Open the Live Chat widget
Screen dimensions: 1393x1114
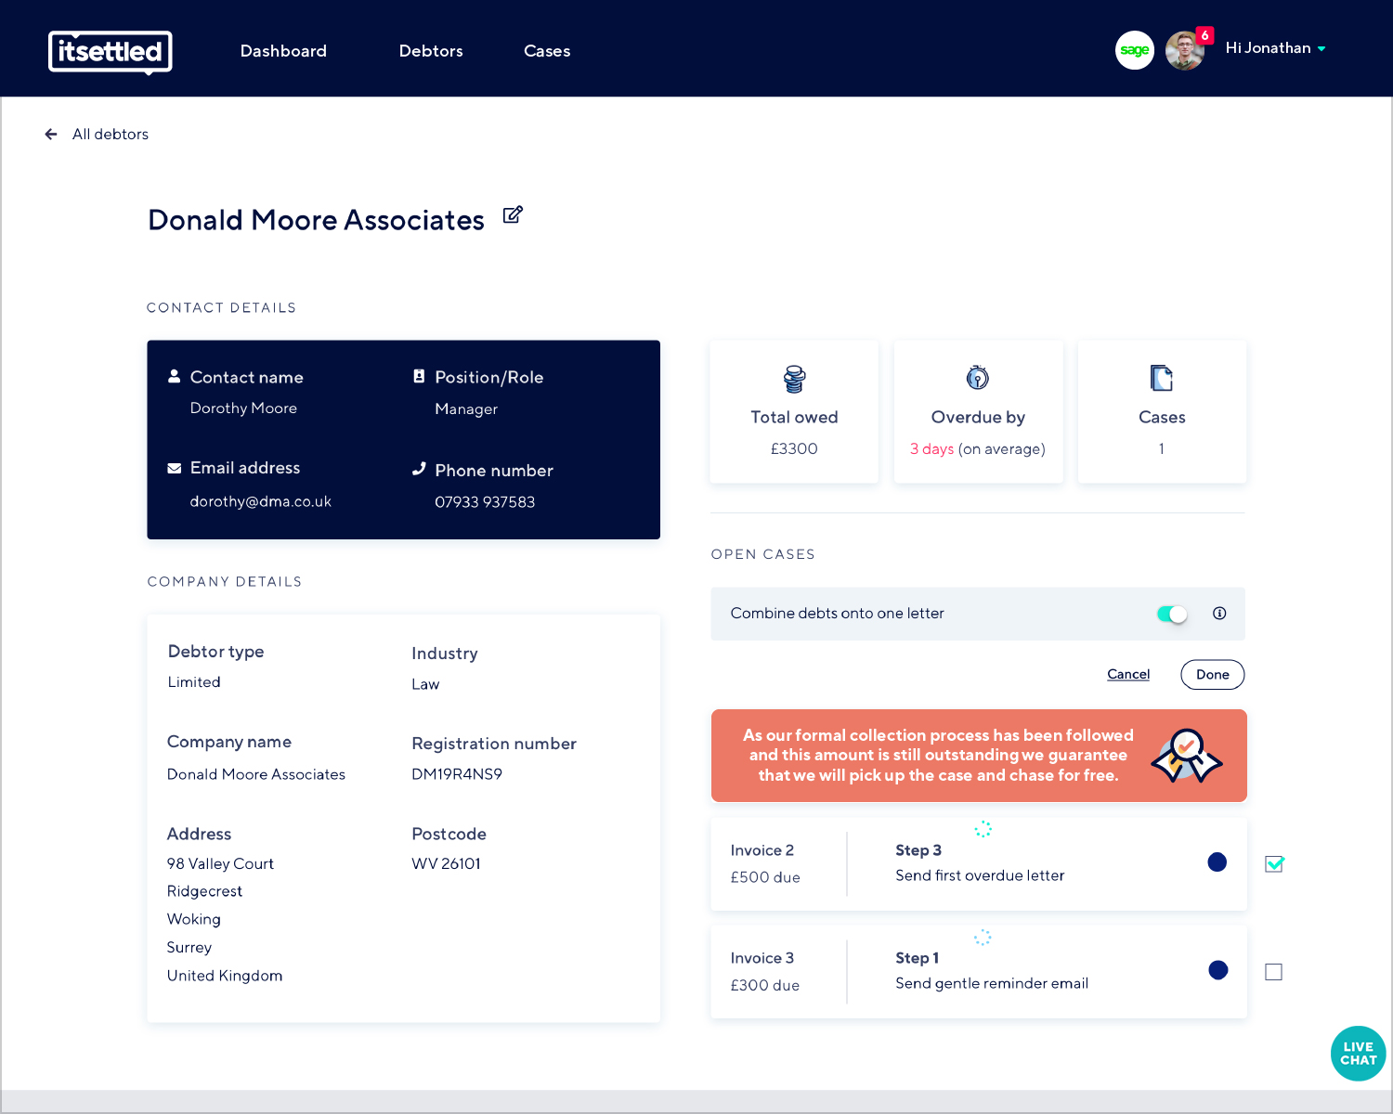[1358, 1054]
